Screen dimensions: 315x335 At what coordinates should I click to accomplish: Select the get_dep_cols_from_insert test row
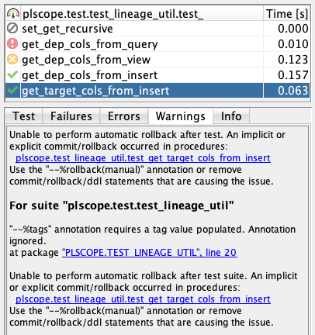tap(157, 75)
